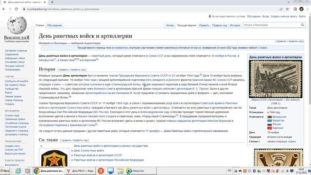Open the Союзе ССР link
The image size is (311, 175).
pyautogui.click(x=155, y=56)
